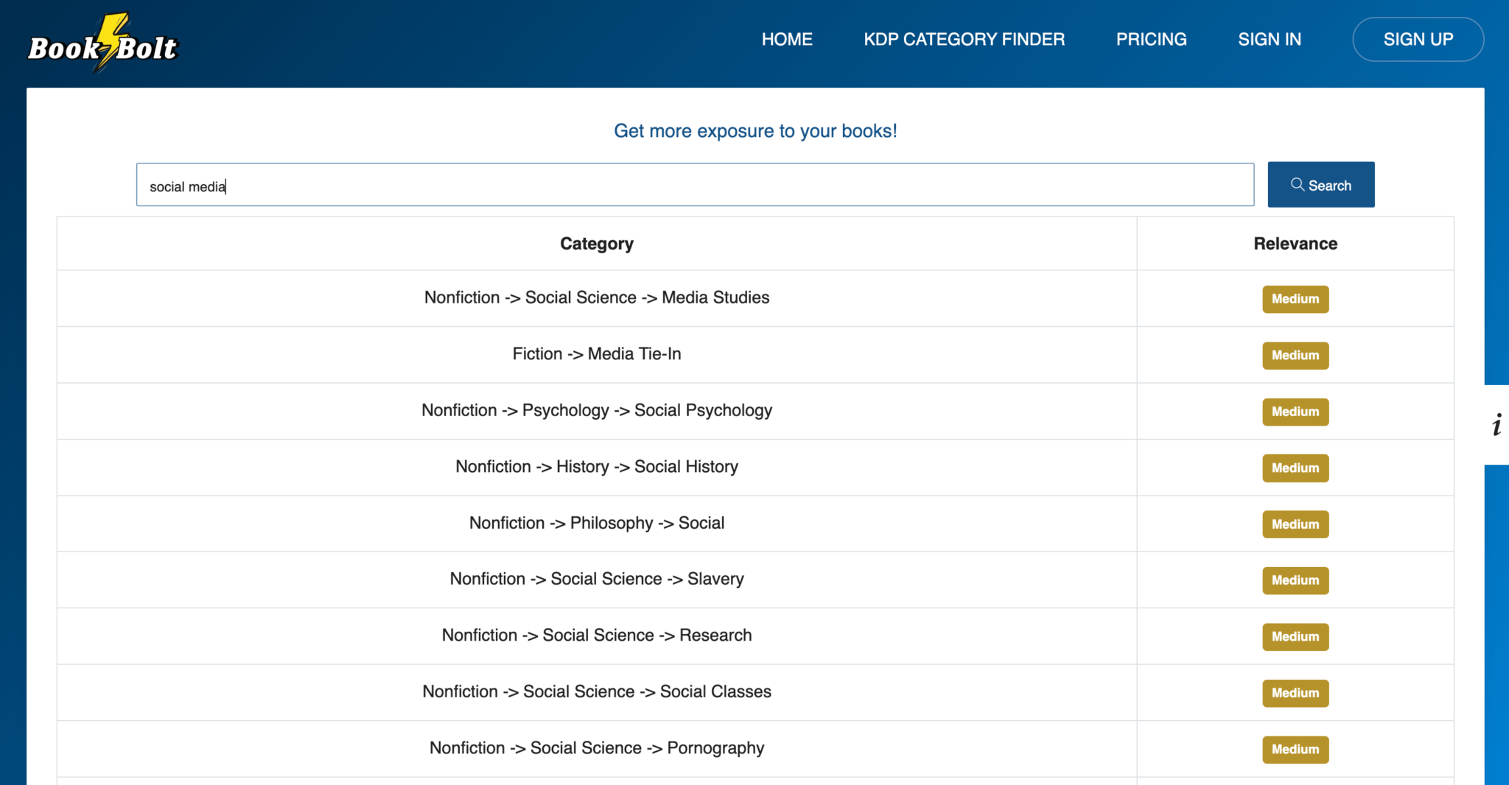
Task: Go to KDP CATEGORY FINDER page
Action: [964, 39]
